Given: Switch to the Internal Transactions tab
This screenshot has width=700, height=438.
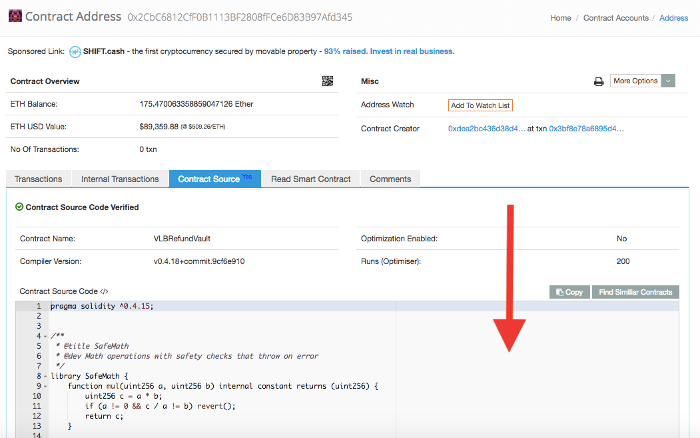Looking at the screenshot, I should [x=120, y=179].
